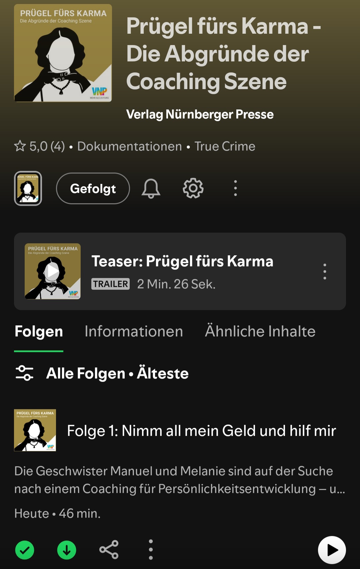The height and width of the screenshot is (569, 360).
Task: Open Alle Folgen • Älteste sort dropdown
Action: [x=117, y=373]
